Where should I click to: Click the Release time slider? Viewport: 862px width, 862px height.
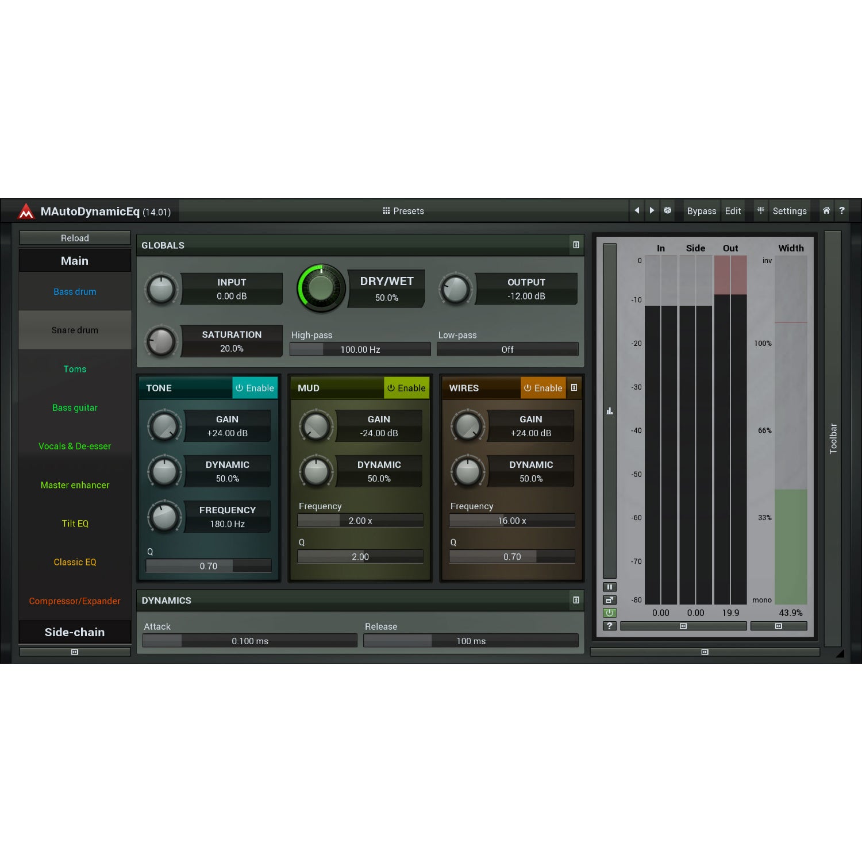(471, 641)
